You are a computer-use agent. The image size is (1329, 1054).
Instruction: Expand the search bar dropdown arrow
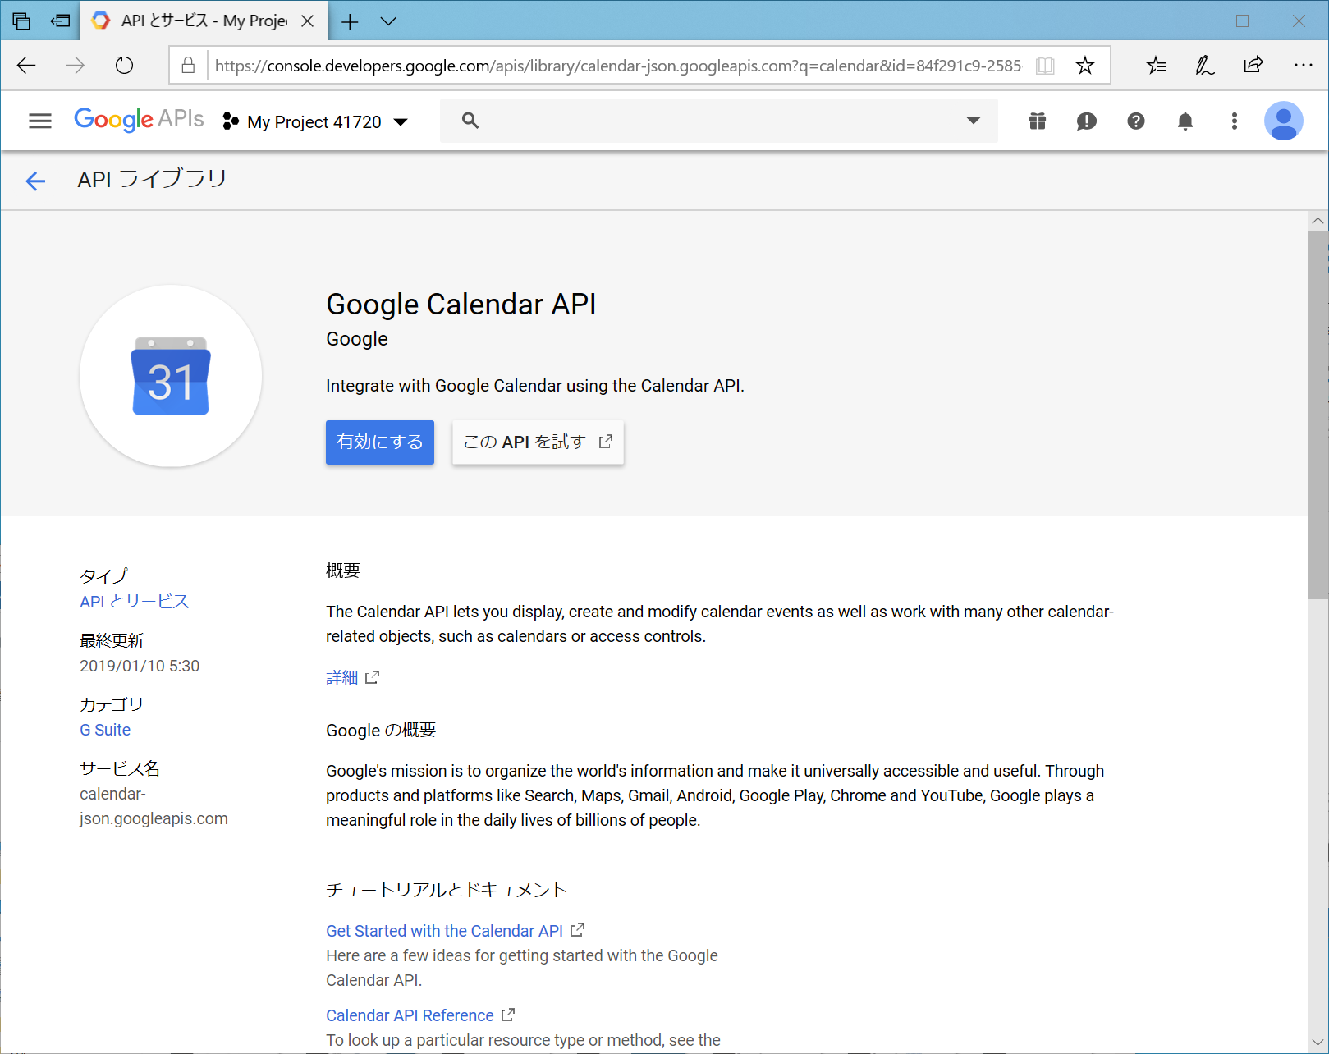click(974, 121)
